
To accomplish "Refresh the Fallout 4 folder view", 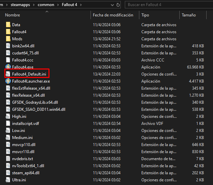I will (118, 5).
